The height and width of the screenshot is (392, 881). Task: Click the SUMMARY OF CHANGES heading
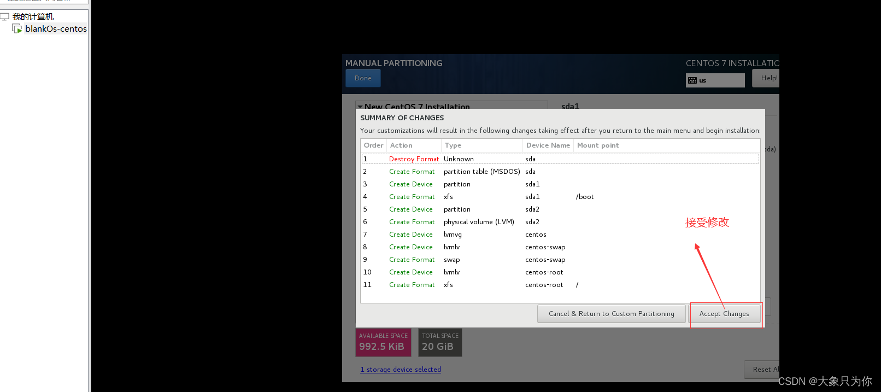click(402, 118)
